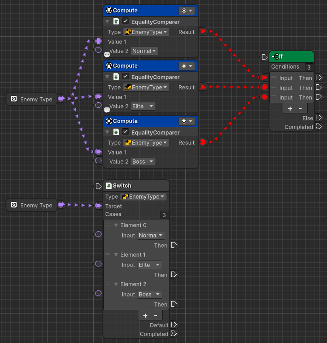
Task: Open Element 2 Input Boss dropdown
Action: point(150,295)
